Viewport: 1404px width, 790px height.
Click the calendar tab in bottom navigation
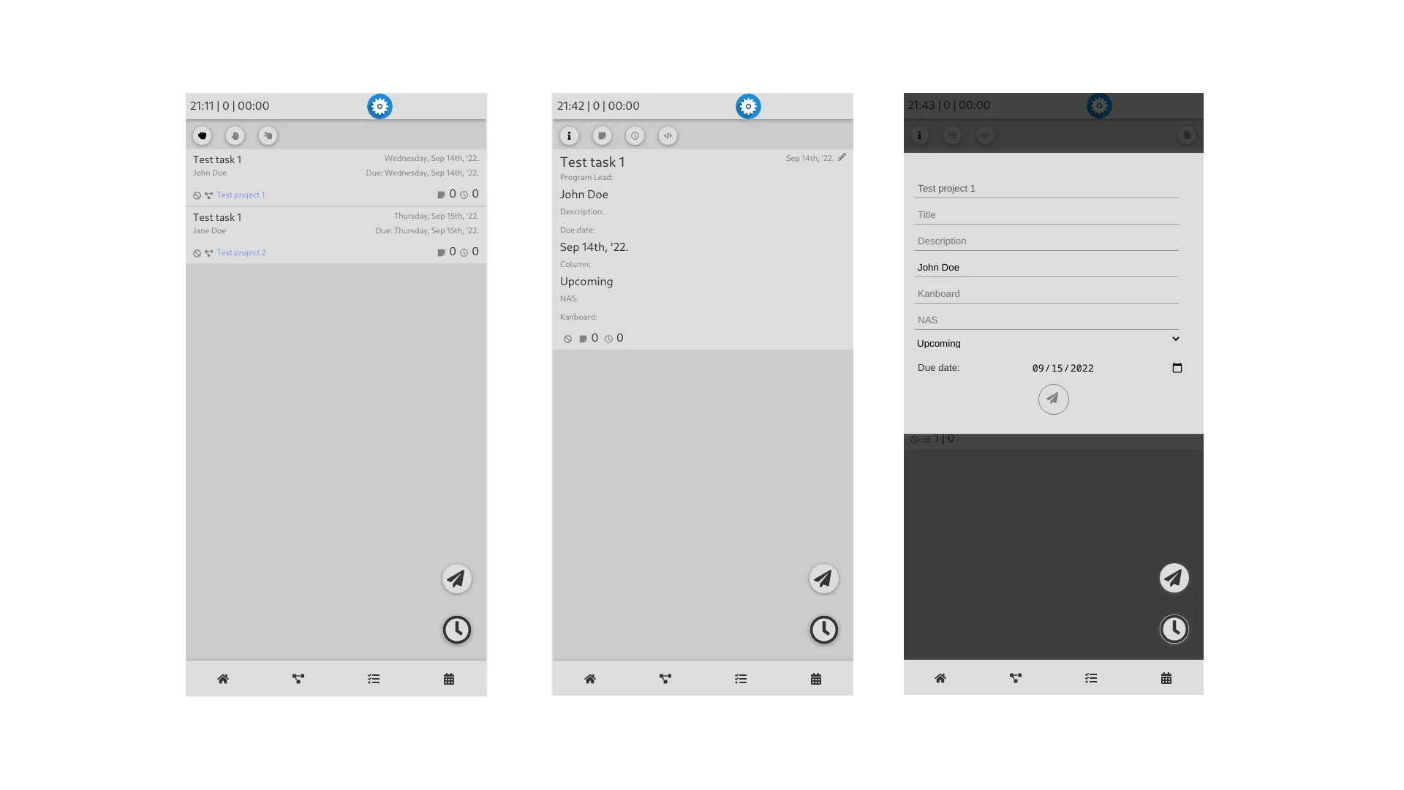pos(448,679)
